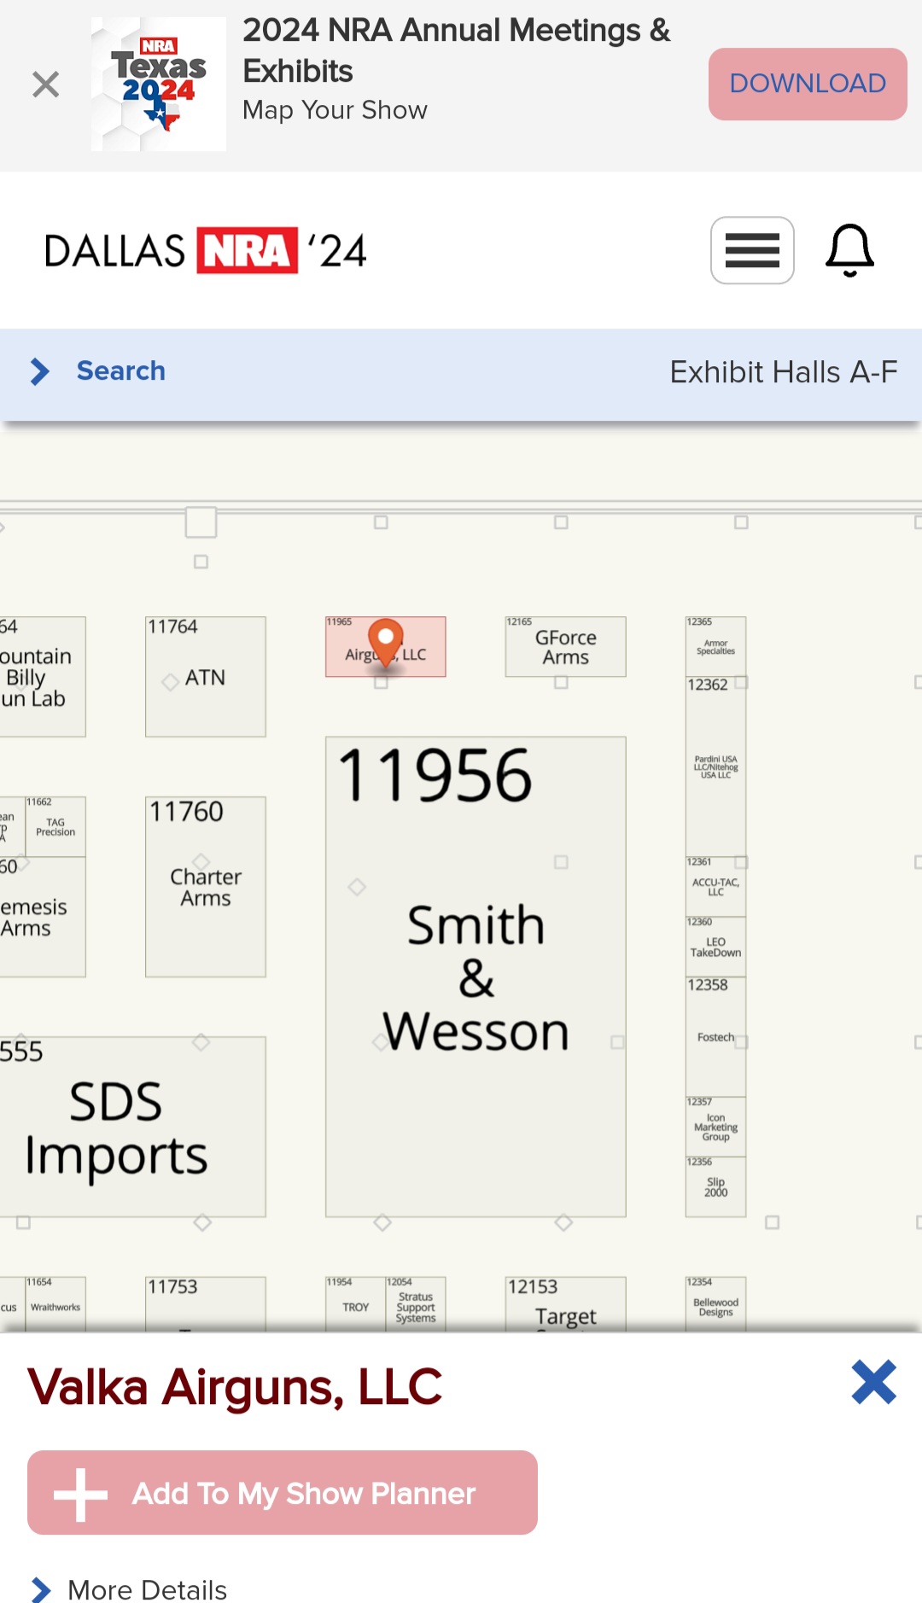Open the Dallas NRA '24 home logo

pos(206,250)
